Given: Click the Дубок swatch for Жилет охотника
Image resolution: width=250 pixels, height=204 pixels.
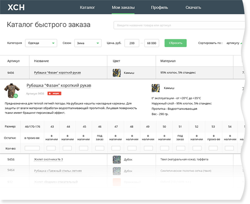Looking at the screenshot, I should 117,159.
